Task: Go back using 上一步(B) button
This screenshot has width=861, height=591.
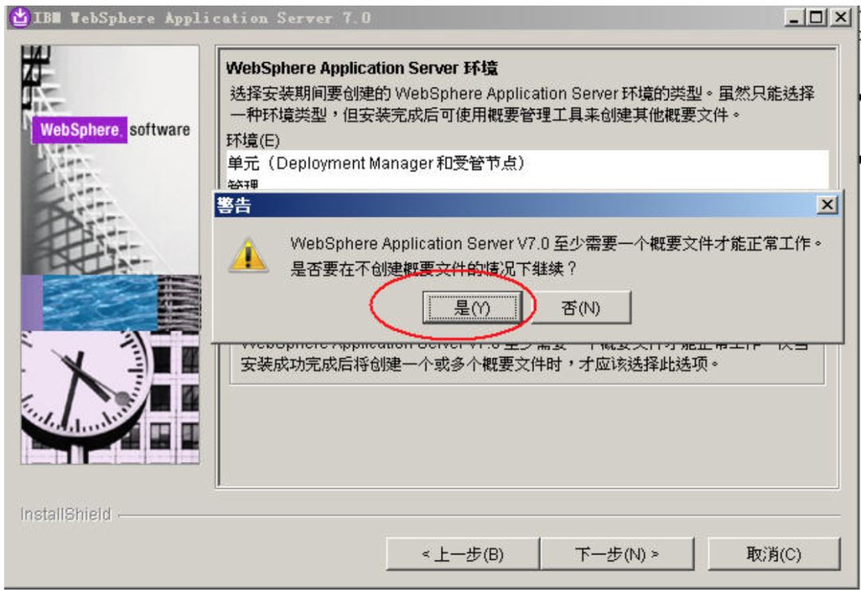Action: coord(462,554)
